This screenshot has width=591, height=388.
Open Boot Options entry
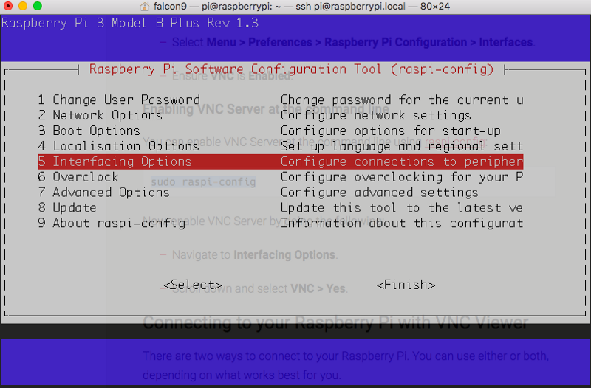coord(89,131)
